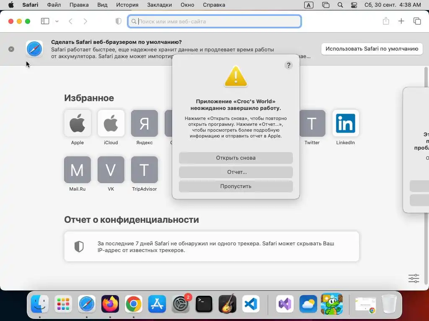Click the Отчет… button

(236, 172)
